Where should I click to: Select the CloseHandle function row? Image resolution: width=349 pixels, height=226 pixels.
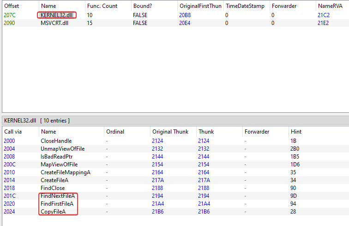[x=175, y=141]
